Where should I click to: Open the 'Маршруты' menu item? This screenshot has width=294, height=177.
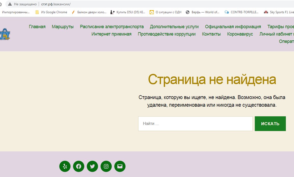(x=63, y=27)
